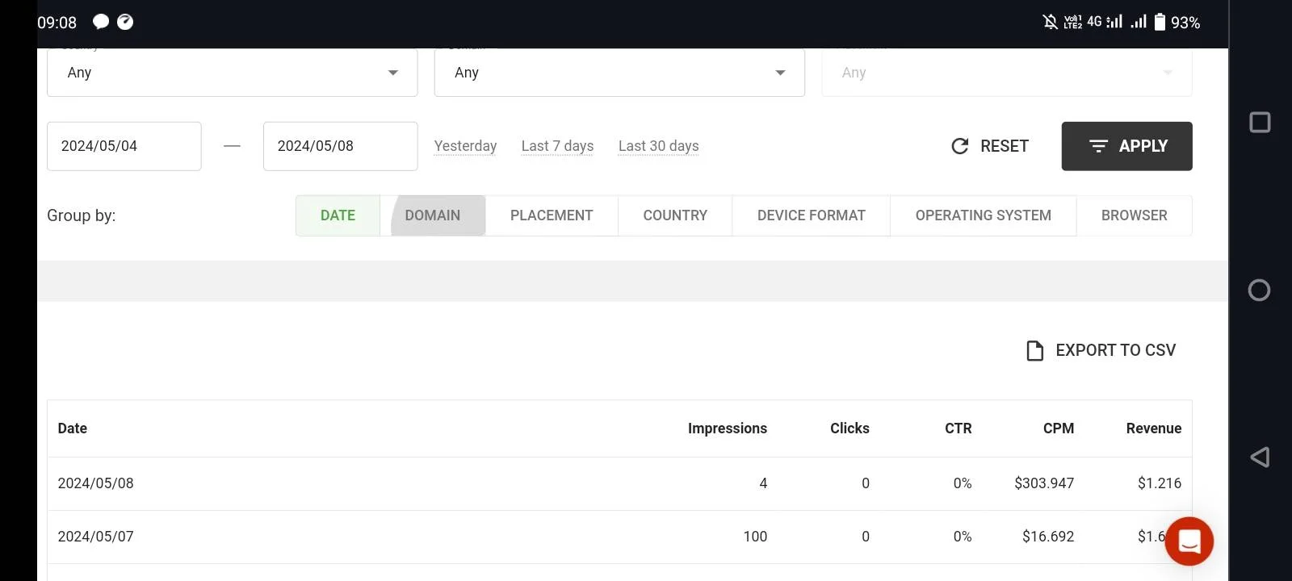The height and width of the screenshot is (581, 1292).
Task: Group by Domain tab
Action: pyautogui.click(x=433, y=215)
